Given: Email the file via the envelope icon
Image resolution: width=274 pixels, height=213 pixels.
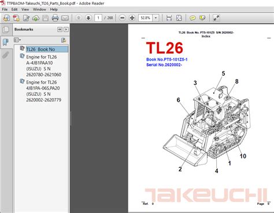Looking at the screenshot, I should point(65,18).
